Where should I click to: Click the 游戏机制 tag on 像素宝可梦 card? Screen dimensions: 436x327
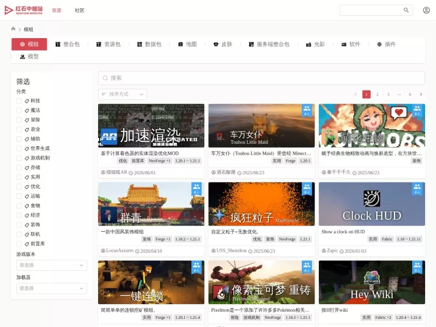[x=252, y=318]
